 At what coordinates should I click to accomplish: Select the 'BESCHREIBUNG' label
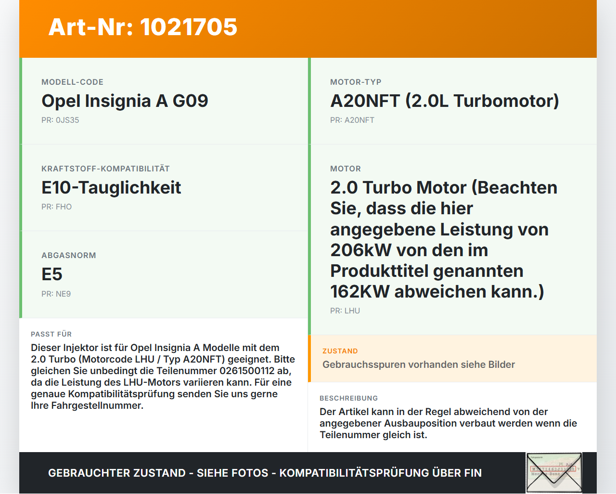(x=349, y=398)
